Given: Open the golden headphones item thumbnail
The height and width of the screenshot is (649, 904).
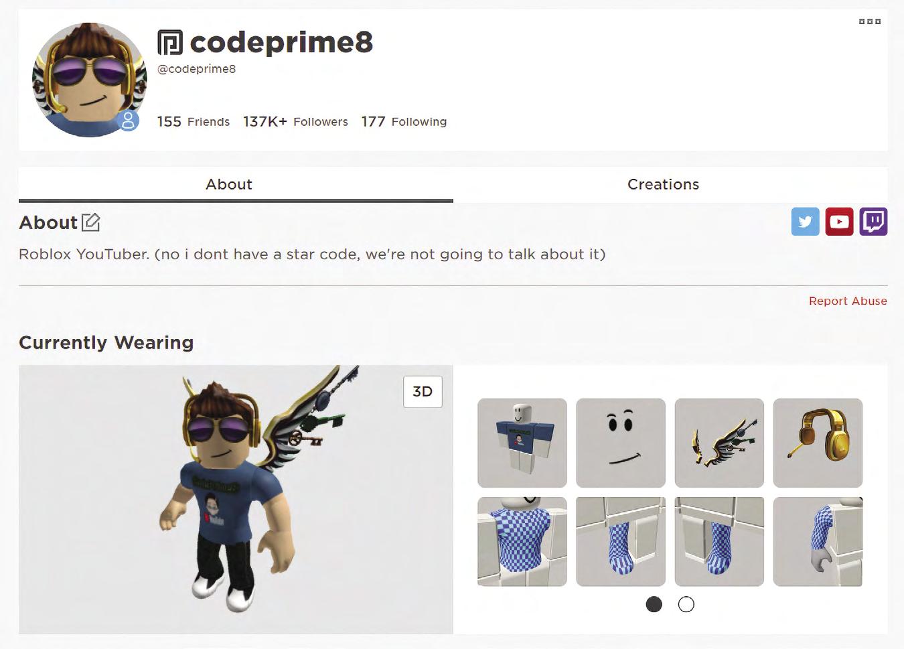Looking at the screenshot, I should point(818,443).
